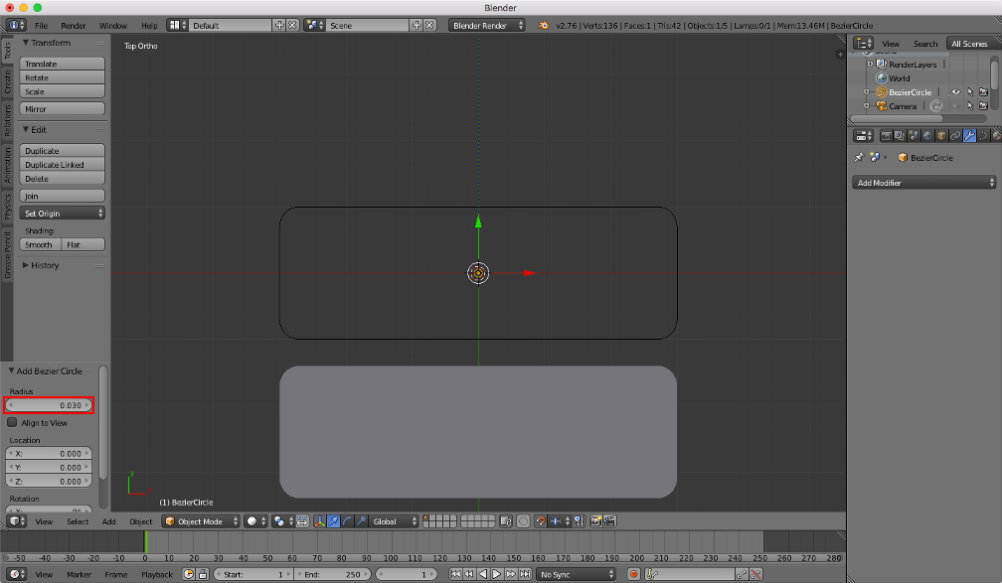Image resolution: width=1002 pixels, height=583 pixels.
Task: Click the Blender logo icon in header
Action: coord(543,25)
